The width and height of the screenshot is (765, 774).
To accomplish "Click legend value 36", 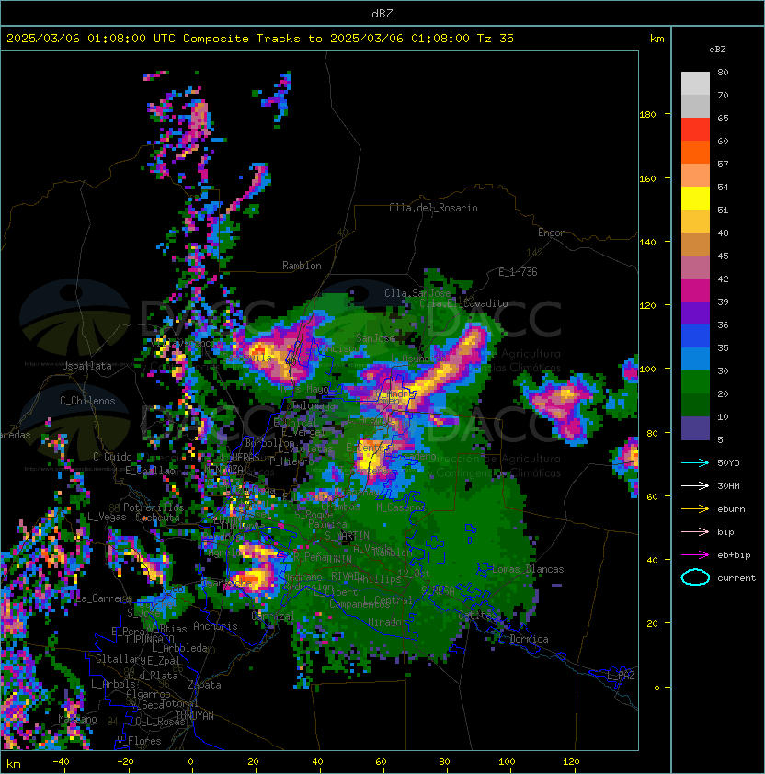I will [723, 324].
